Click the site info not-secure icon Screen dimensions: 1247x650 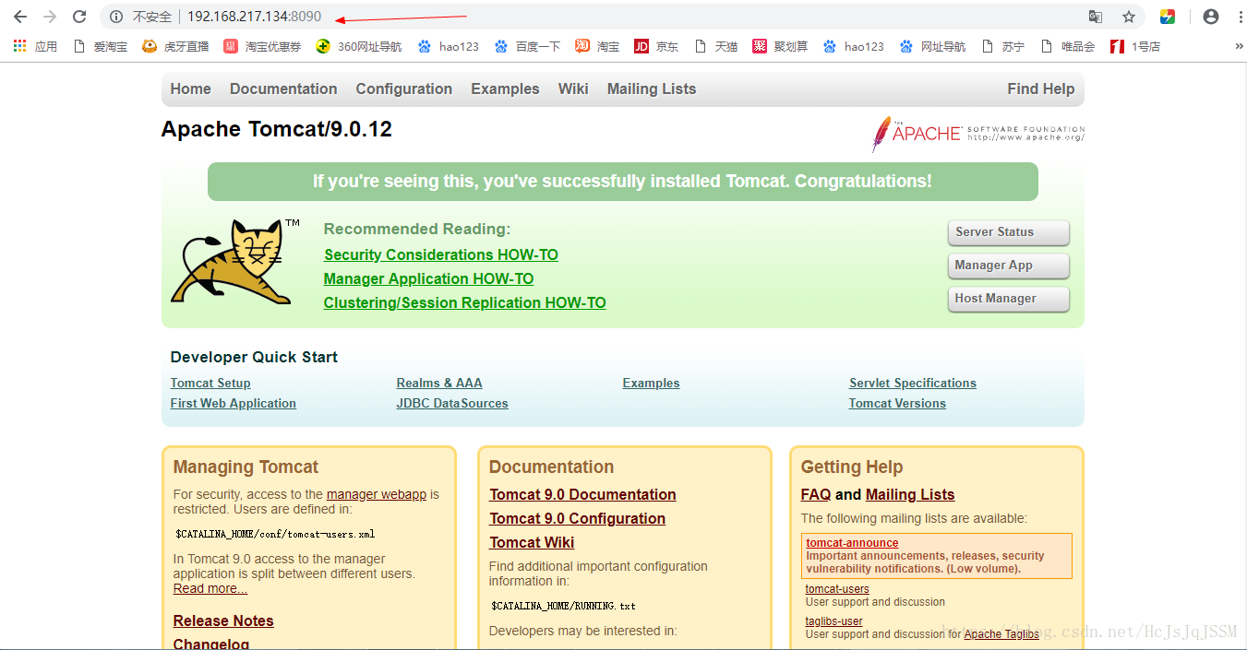(116, 17)
